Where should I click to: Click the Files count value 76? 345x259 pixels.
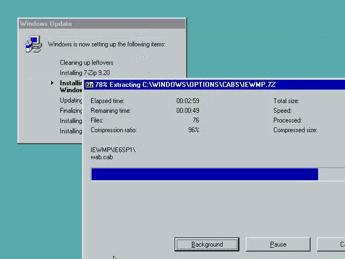click(x=196, y=120)
